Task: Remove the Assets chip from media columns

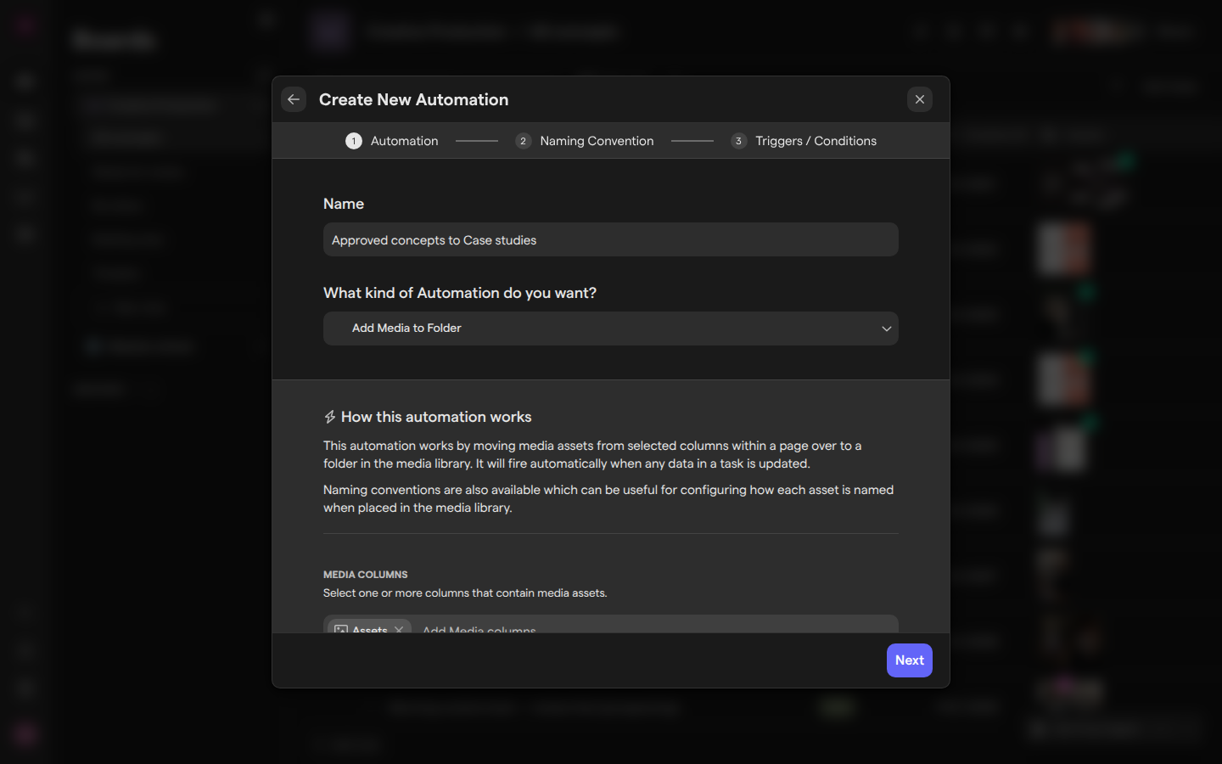Action: [399, 629]
